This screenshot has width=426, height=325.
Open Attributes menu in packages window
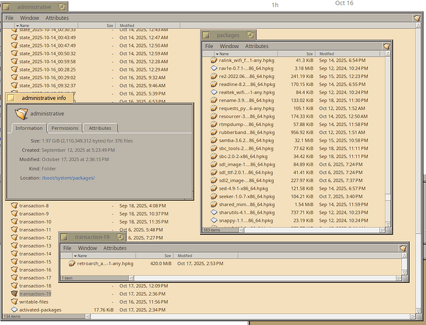click(x=256, y=47)
